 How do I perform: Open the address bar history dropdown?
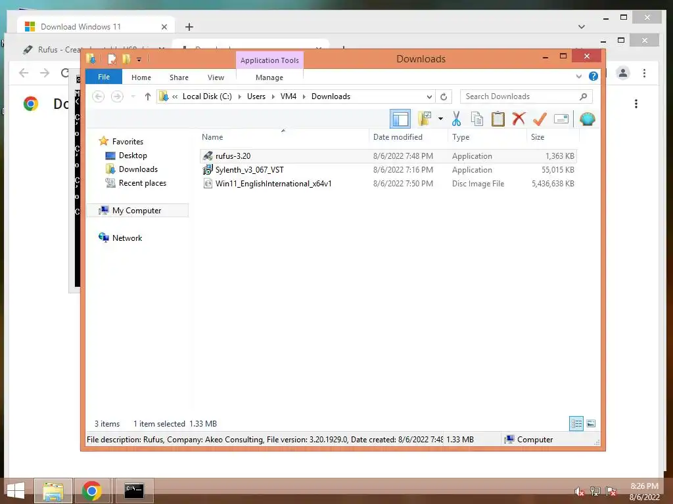pyautogui.click(x=429, y=97)
